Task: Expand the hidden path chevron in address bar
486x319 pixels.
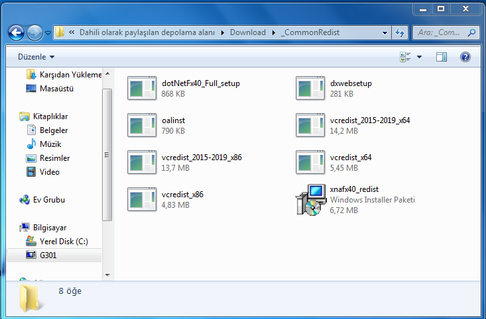Action: pos(72,32)
